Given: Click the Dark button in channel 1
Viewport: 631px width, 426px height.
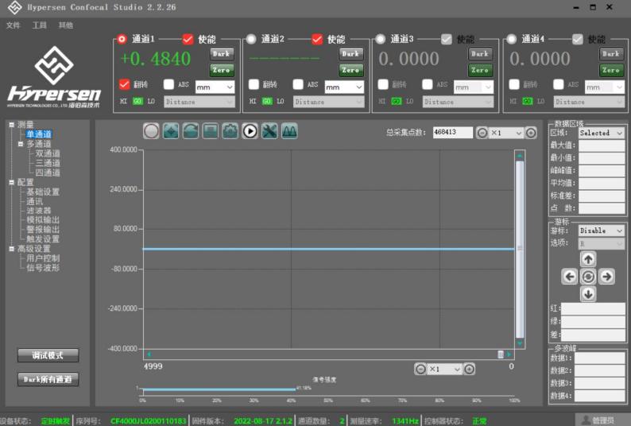Looking at the screenshot, I should (222, 53).
